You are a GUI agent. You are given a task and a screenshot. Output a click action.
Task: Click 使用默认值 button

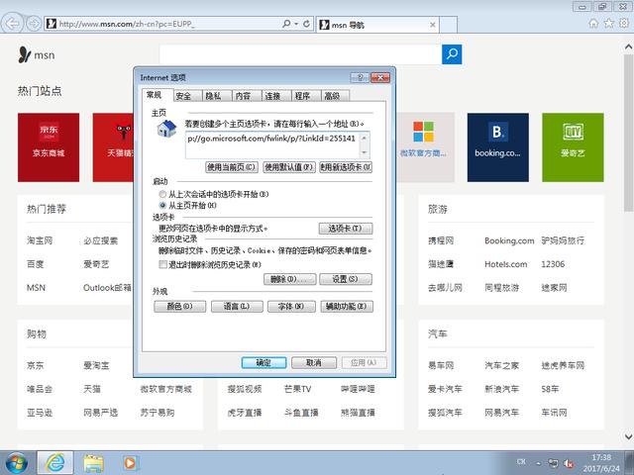click(x=288, y=167)
